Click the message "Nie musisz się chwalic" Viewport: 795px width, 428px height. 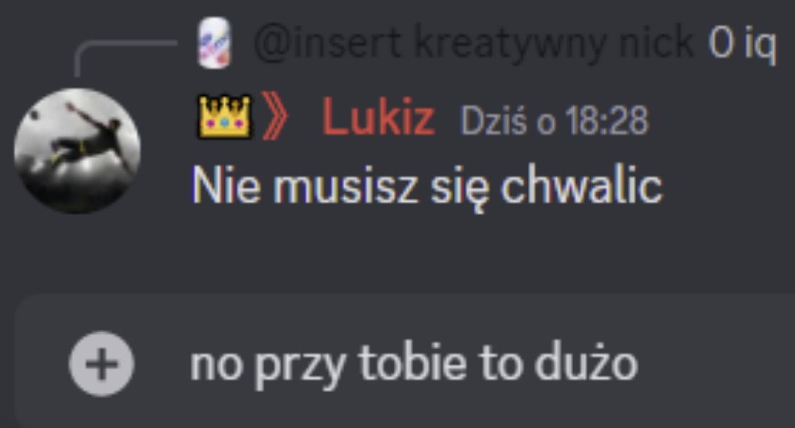(427, 186)
